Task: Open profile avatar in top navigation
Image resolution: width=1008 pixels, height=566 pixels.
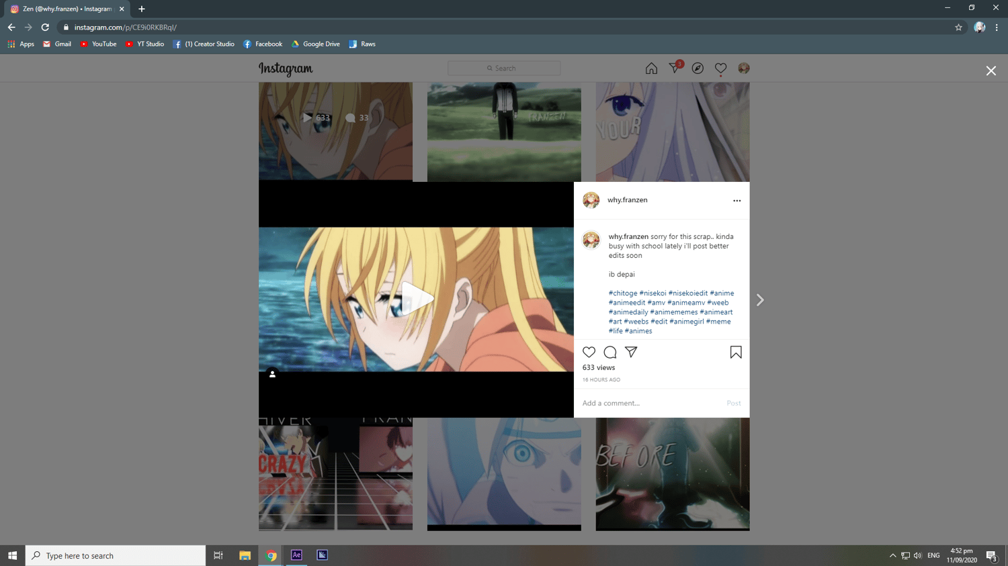Action: pyautogui.click(x=743, y=68)
